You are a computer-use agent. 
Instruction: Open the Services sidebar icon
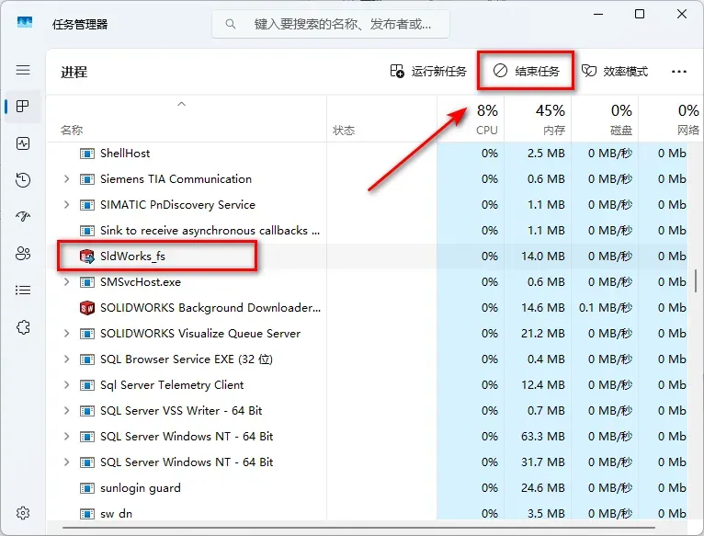tap(23, 327)
